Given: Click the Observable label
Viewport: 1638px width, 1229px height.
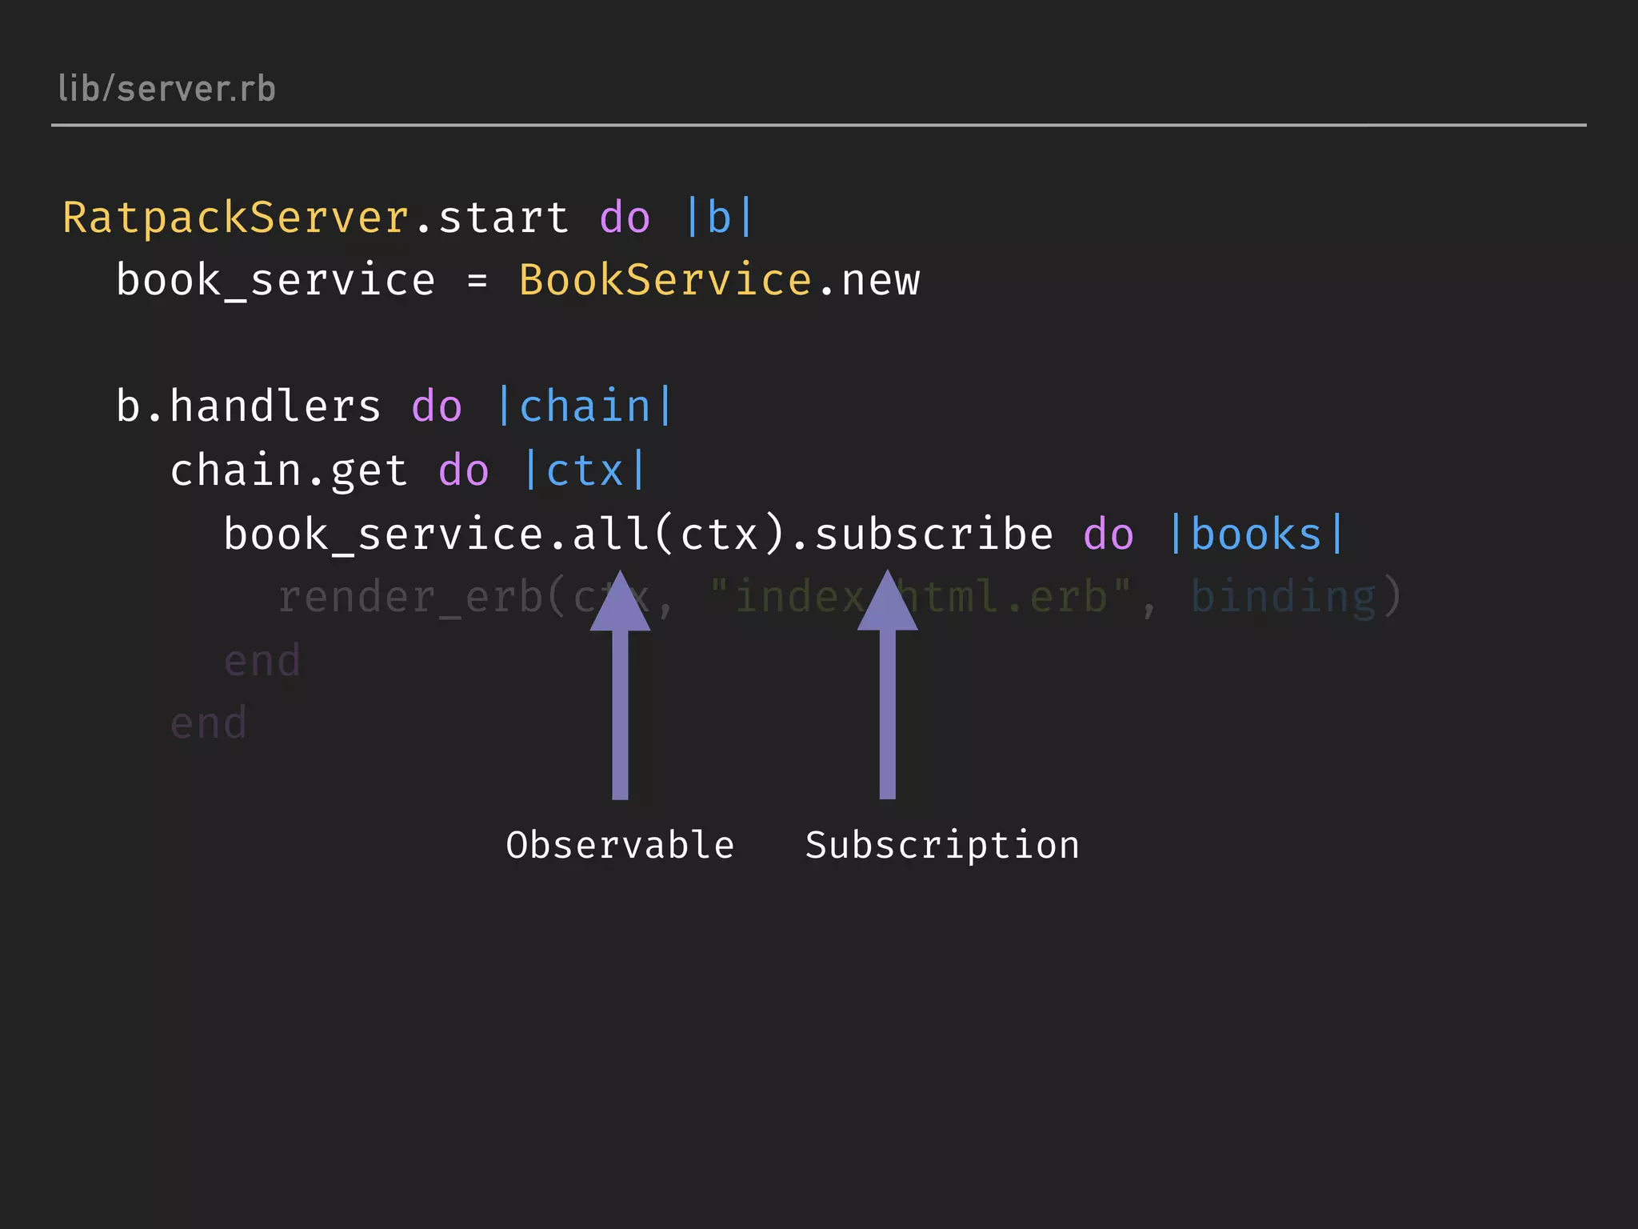Looking at the screenshot, I should (620, 846).
